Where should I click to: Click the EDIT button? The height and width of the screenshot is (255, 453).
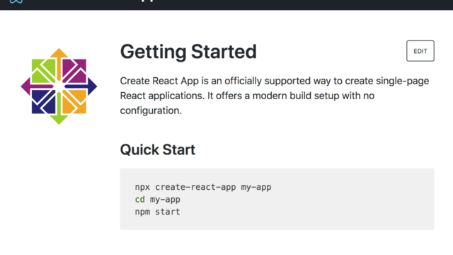[x=420, y=51]
